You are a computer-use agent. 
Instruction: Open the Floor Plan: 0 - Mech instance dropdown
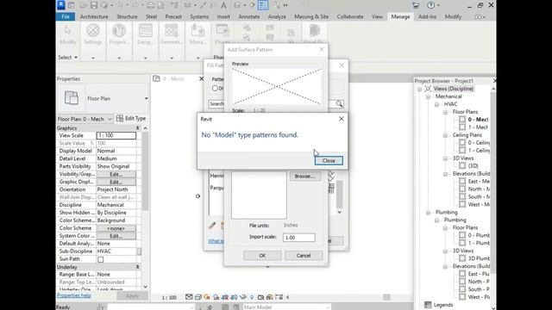[x=110, y=119]
